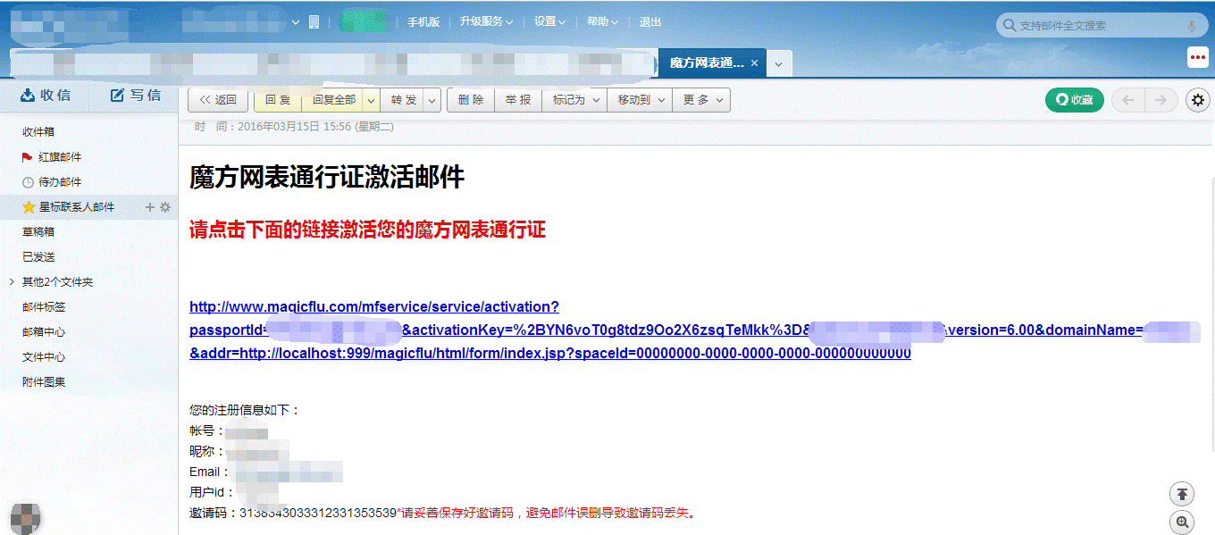The image size is (1215, 535).
Task: Click 退出 to log out
Action: pos(650,22)
